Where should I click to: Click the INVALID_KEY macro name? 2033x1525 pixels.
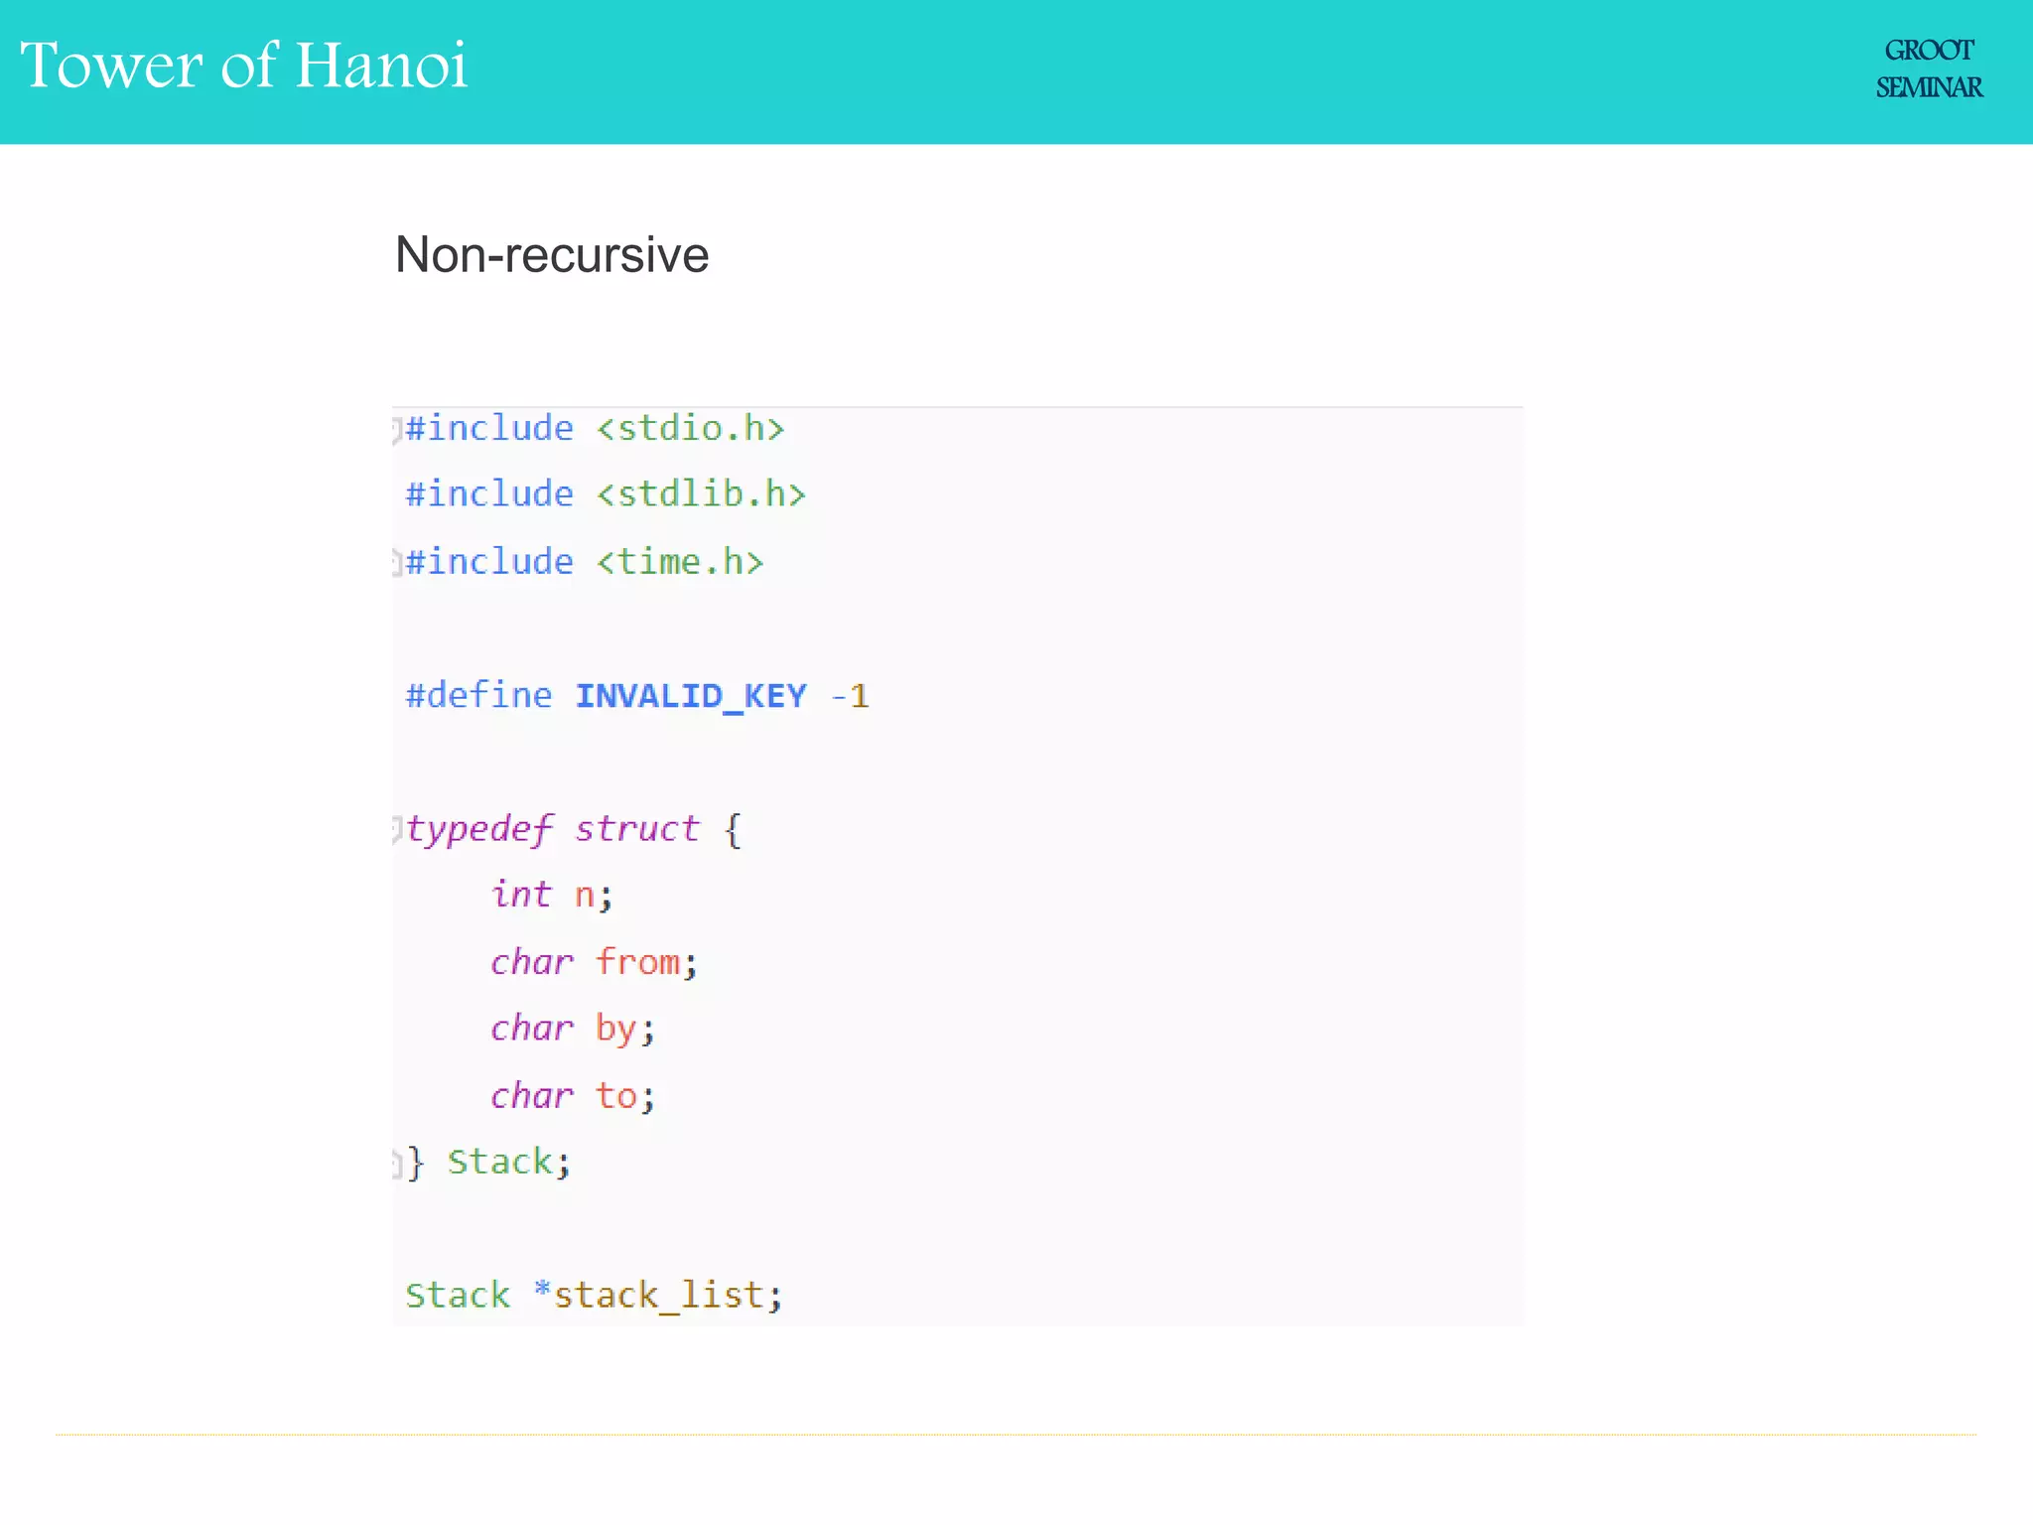click(x=691, y=696)
